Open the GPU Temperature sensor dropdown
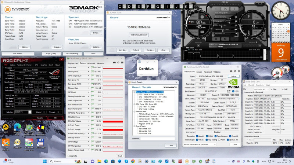 point(89,76)
